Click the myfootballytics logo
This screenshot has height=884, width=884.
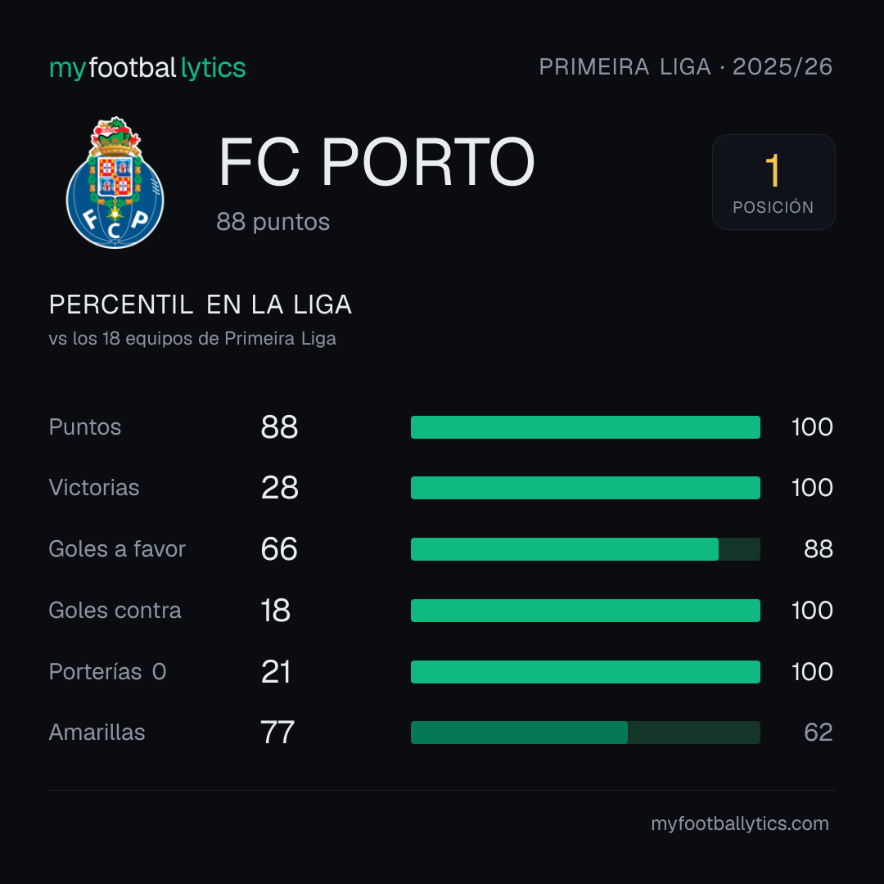coord(147,68)
